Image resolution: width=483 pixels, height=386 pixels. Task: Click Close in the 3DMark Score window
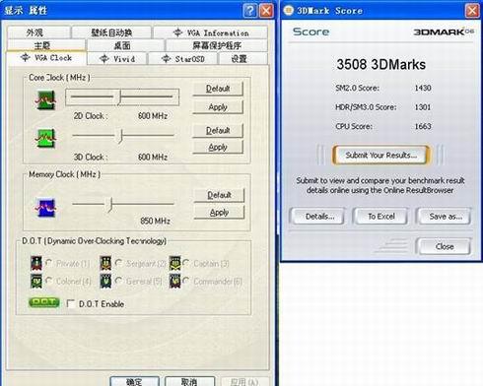tap(444, 246)
